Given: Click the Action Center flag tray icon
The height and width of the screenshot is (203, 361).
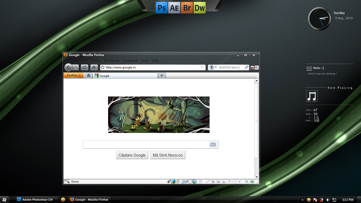Looking at the screenshot, I should pyautogui.click(x=315, y=200).
